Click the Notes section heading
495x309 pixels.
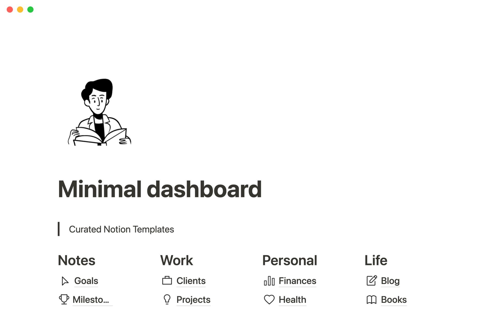tap(77, 260)
